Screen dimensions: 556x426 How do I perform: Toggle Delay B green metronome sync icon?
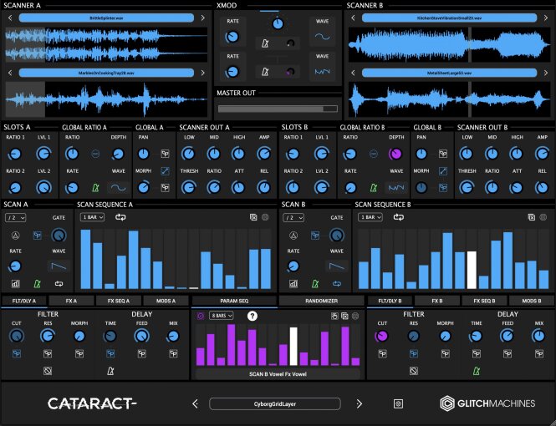tap(477, 371)
